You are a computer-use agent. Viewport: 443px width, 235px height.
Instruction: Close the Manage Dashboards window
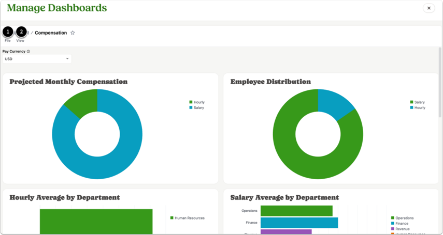pyautogui.click(x=428, y=8)
